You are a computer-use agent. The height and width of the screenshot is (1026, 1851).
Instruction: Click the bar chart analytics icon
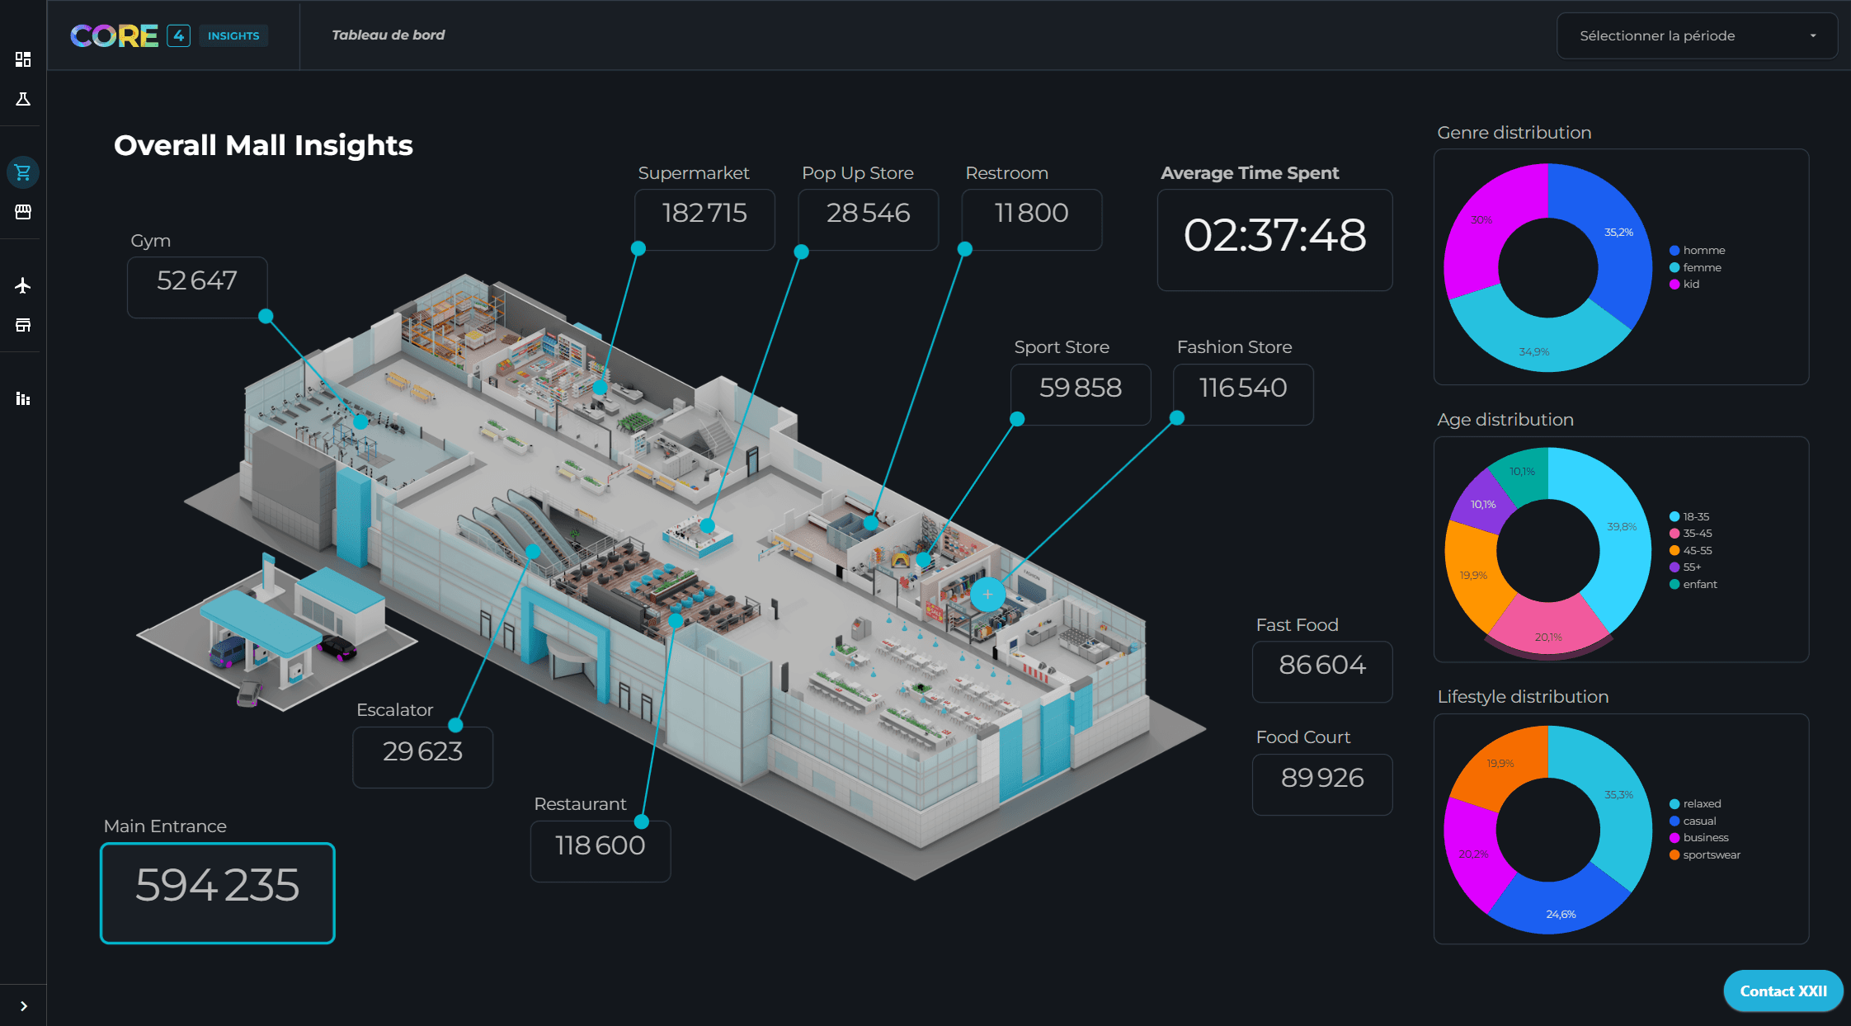point(23,399)
